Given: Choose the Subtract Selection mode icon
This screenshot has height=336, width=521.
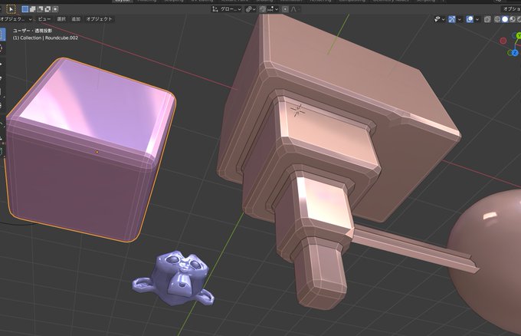Looking at the screenshot, I should tap(40, 9).
